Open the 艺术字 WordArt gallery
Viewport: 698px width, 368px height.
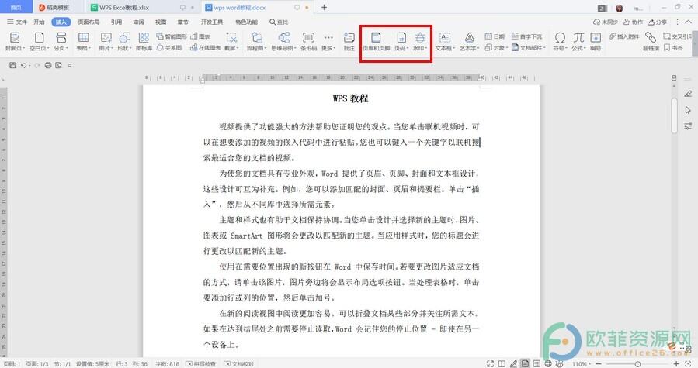(x=469, y=41)
